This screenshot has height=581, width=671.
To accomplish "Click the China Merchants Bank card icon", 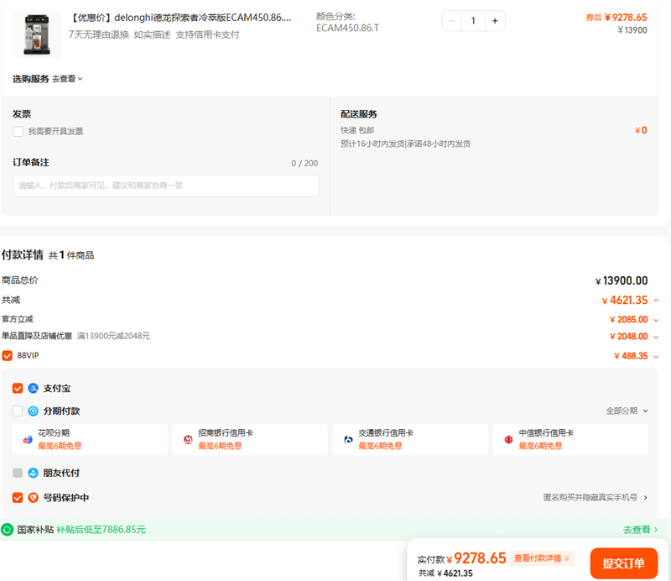I will (x=188, y=439).
